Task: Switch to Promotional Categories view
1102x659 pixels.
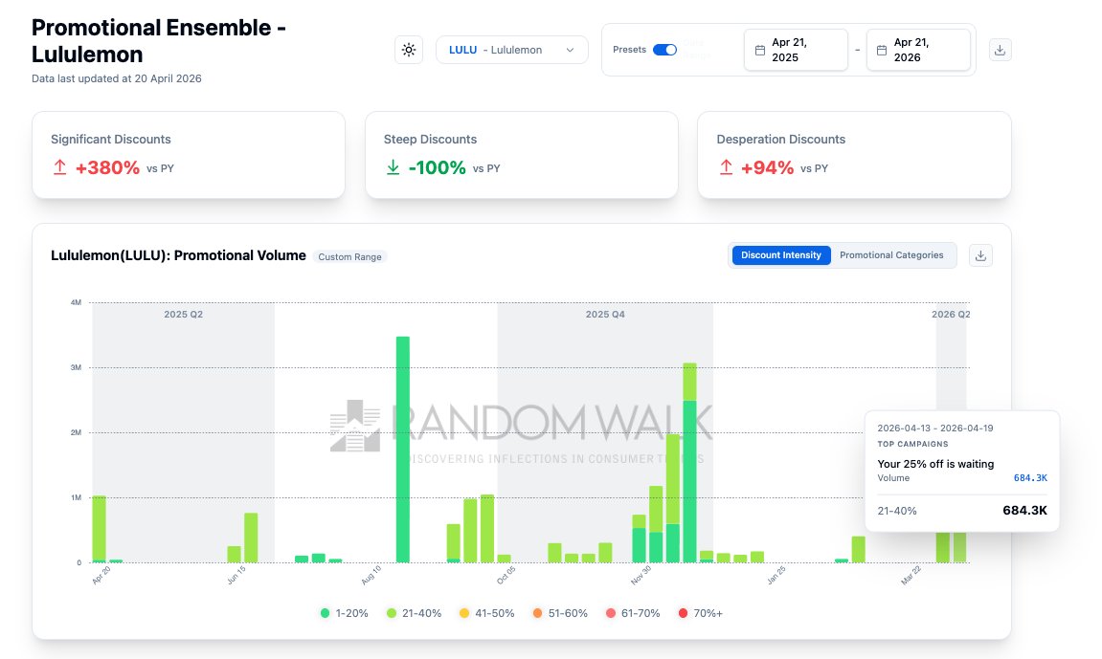Action: click(x=891, y=255)
